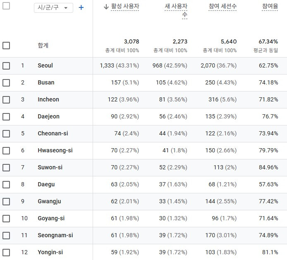
Task: Sort by the 새 사용자 수 column header
Action: click(176, 10)
